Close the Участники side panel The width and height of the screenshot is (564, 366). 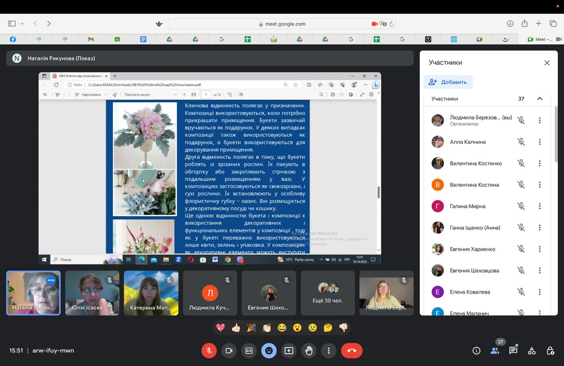pos(547,63)
